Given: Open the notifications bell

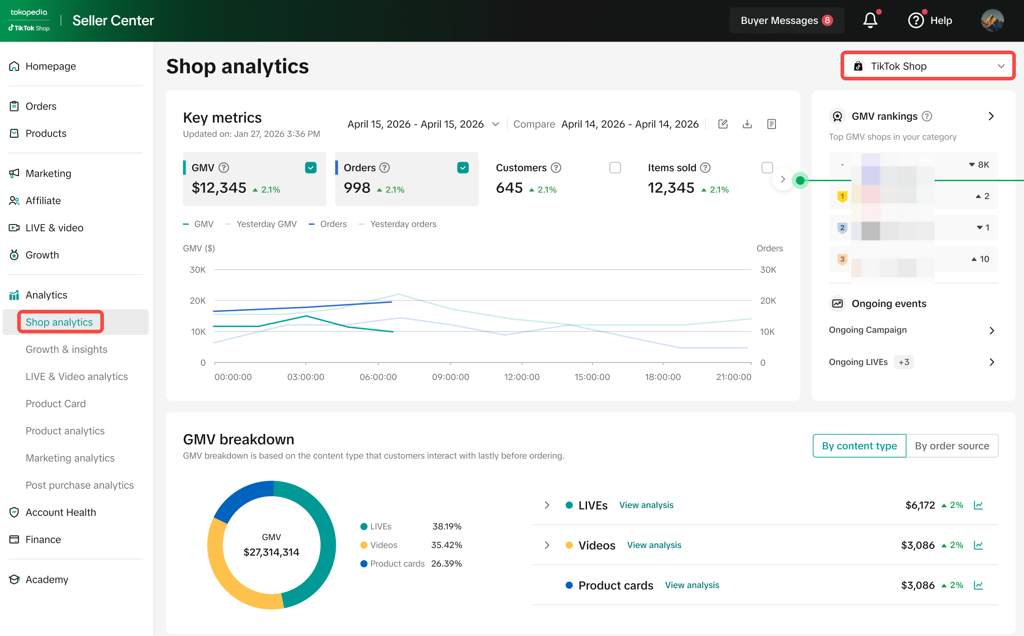Looking at the screenshot, I should click(870, 20).
